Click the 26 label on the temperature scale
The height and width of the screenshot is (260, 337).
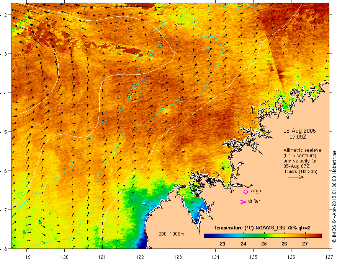pos(284,244)
